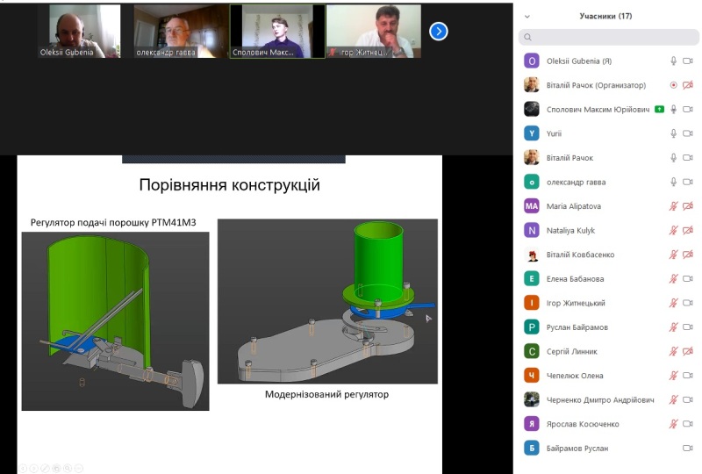Click teal E avatar of Елена Бабанова

click(x=532, y=278)
